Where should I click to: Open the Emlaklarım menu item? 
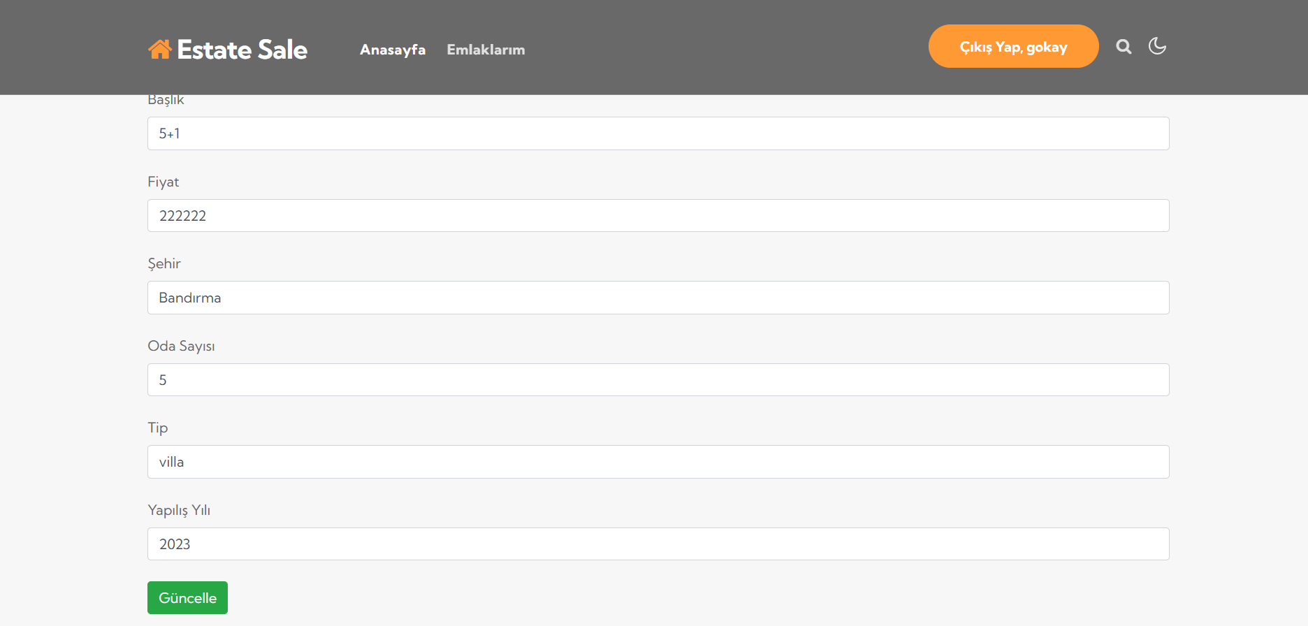coord(486,50)
